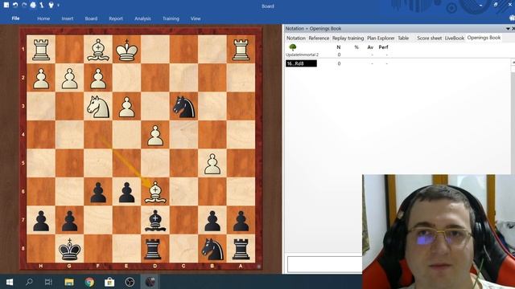The image size is (515, 289).
Task: Open the View ribbon tab
Action: (196, 18)
